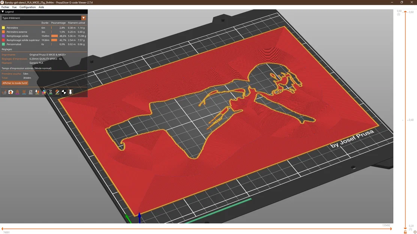Image resolution: width=417 pixels, height=234 pixels.
Task: Toggle custom G-code markers icon
Action: click(x=57, y=92)
